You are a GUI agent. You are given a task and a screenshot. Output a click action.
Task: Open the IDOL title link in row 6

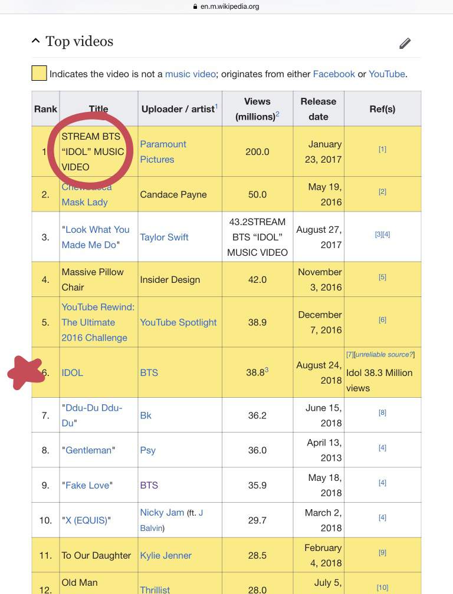[x=73, y=373]
